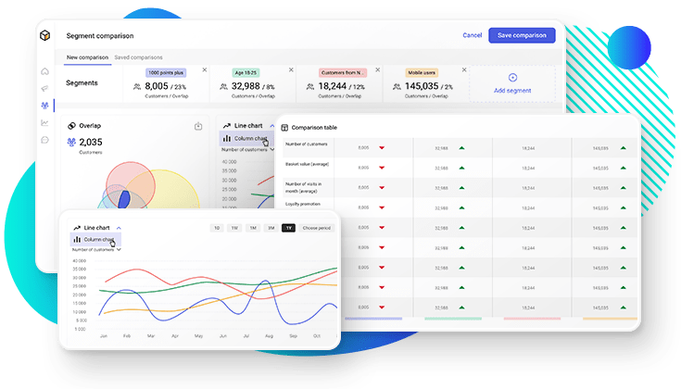Select the megaphone icon in the sidebar
The image size is (681, 389).
(x=44, y=88)
